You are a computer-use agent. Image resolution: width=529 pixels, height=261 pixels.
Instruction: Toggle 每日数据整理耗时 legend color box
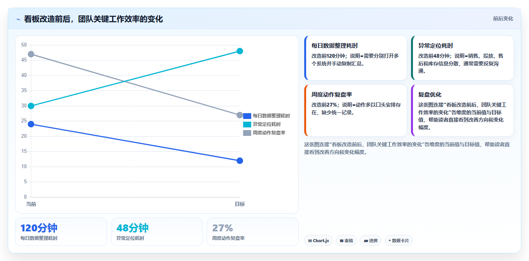click(247, 116)
